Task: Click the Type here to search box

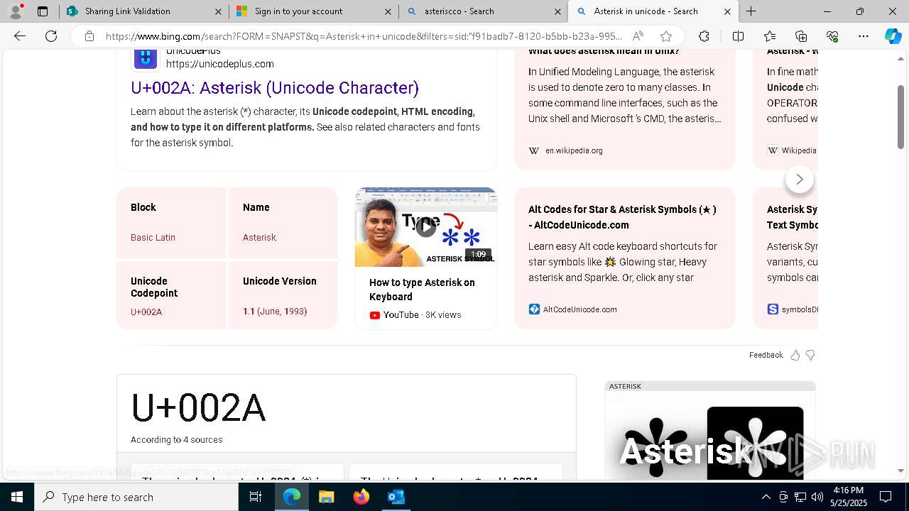Action: [136, 497]
